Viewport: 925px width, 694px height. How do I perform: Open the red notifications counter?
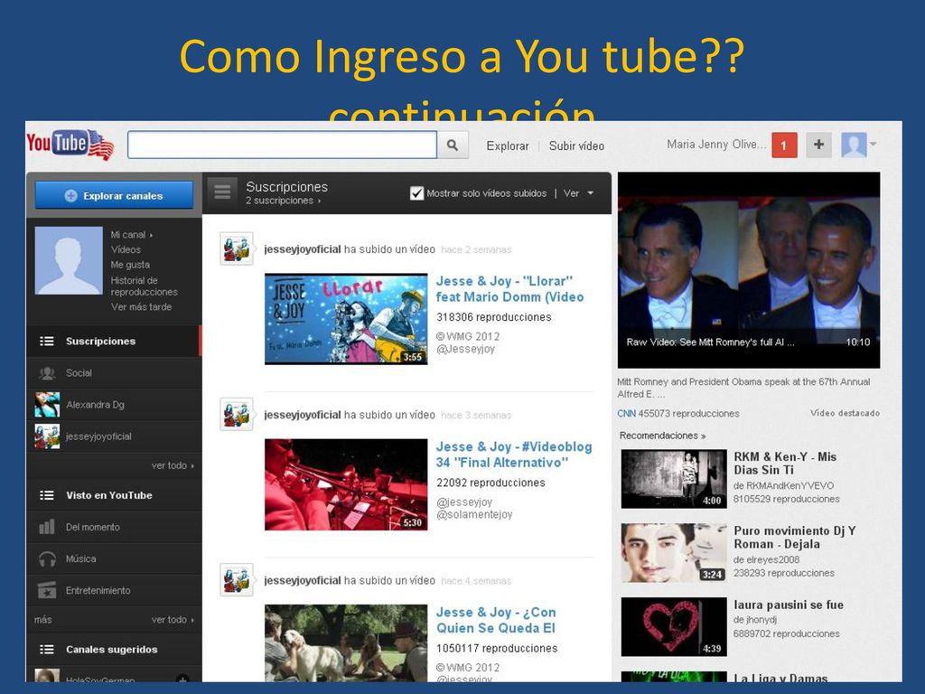pyautogui.click(x=784, y=145)
